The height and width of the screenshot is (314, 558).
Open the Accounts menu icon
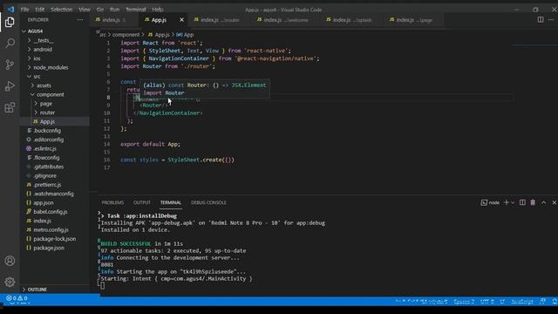(10, 261)
